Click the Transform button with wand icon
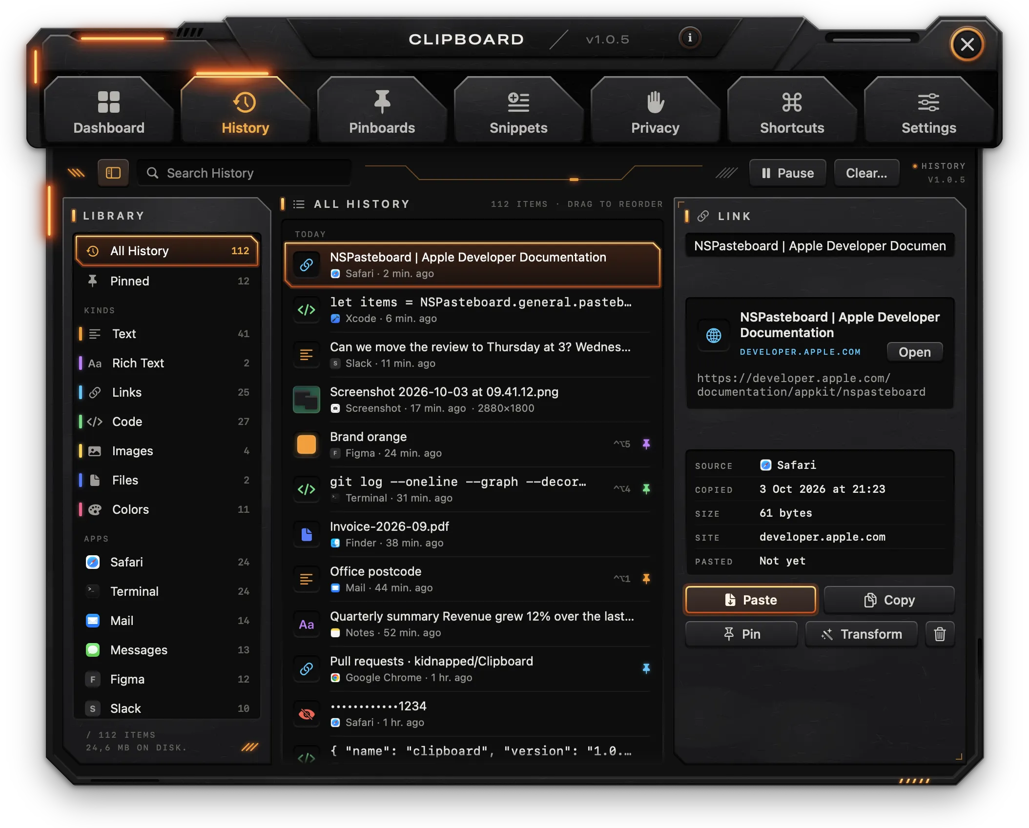Image resolution: width=1029 pixels, height=828 pixels. [862, 634]
